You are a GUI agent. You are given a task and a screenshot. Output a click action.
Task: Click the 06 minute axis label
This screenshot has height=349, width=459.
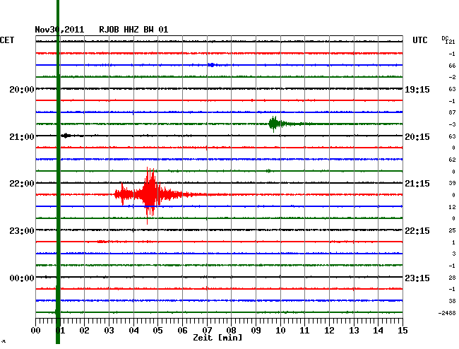pos(182,331)
